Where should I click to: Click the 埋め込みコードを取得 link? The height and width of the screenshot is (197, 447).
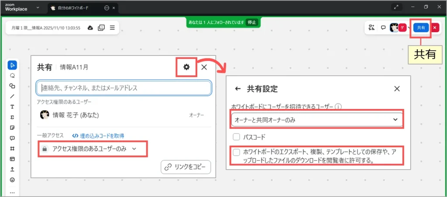pos(101,136)
